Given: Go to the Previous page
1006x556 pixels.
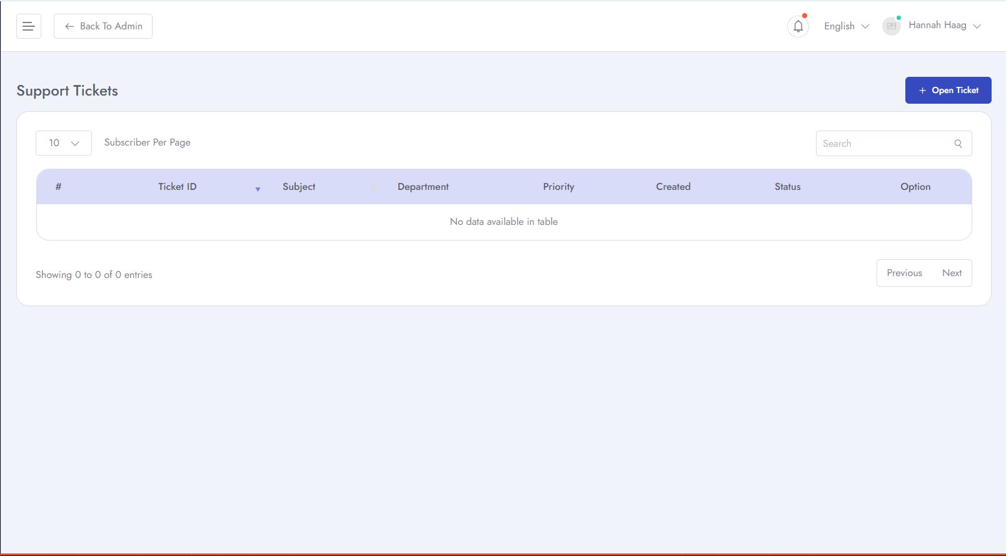Looking at the screenshot, I should (905, 273).
